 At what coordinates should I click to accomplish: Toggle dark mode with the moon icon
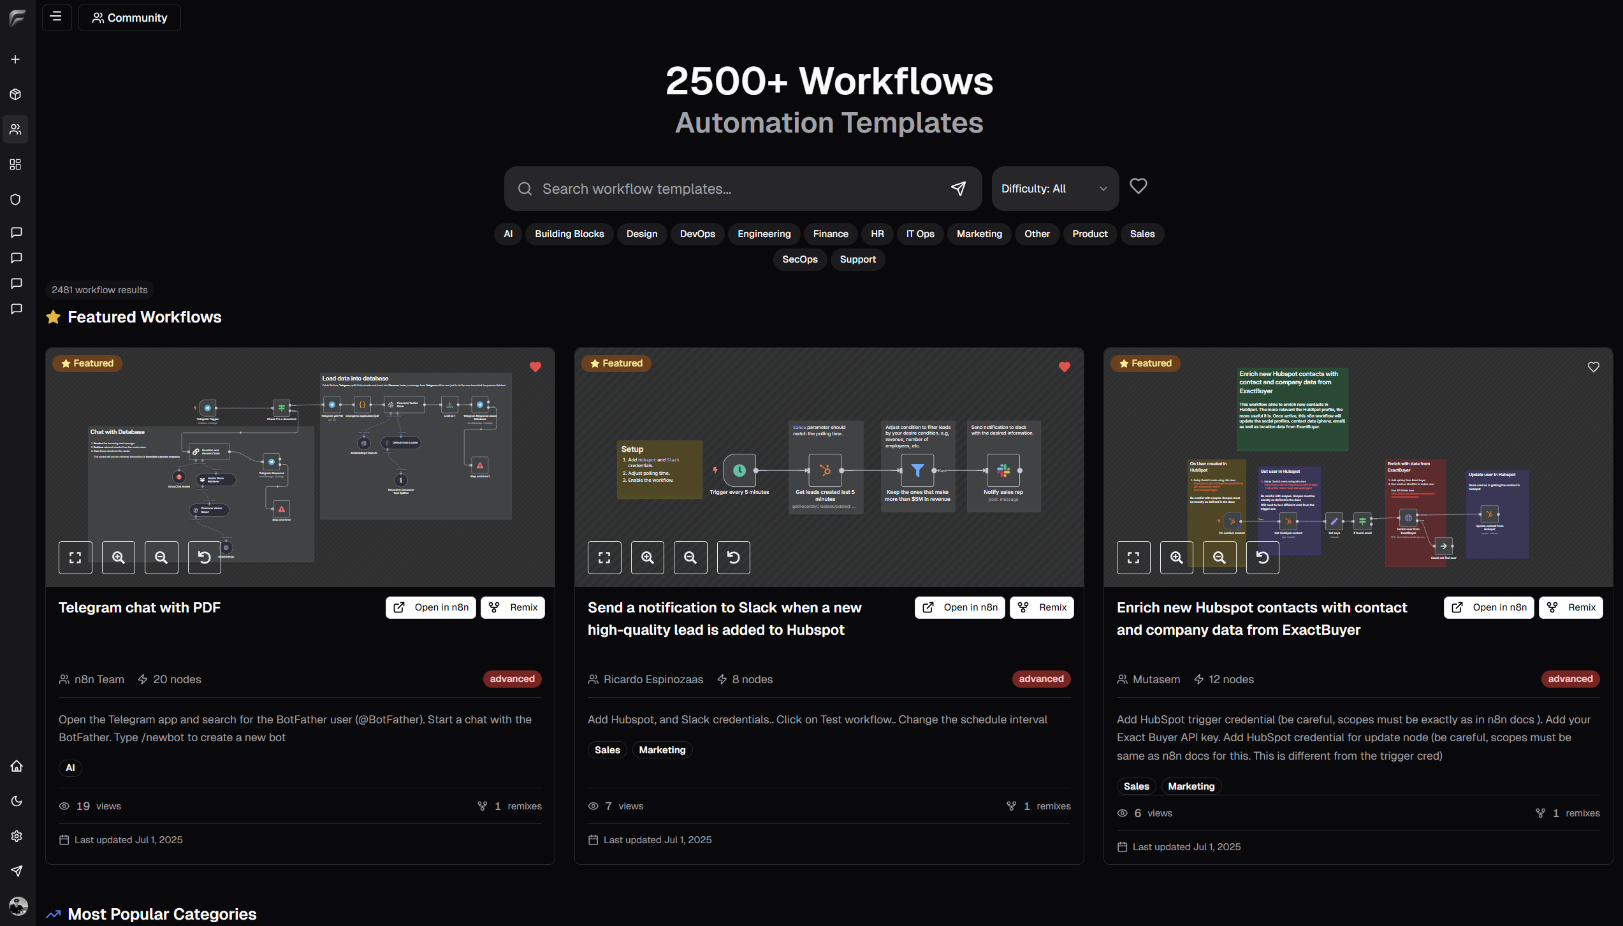[x=16, y=801]
